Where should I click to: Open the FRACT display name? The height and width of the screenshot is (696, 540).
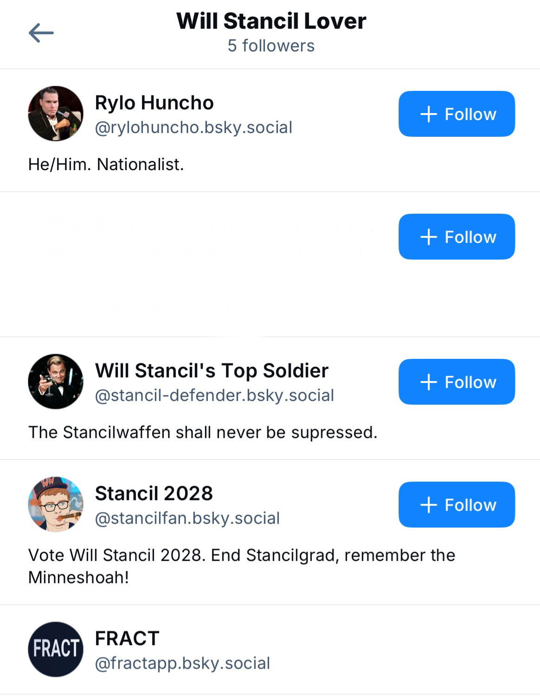(127, 639)
